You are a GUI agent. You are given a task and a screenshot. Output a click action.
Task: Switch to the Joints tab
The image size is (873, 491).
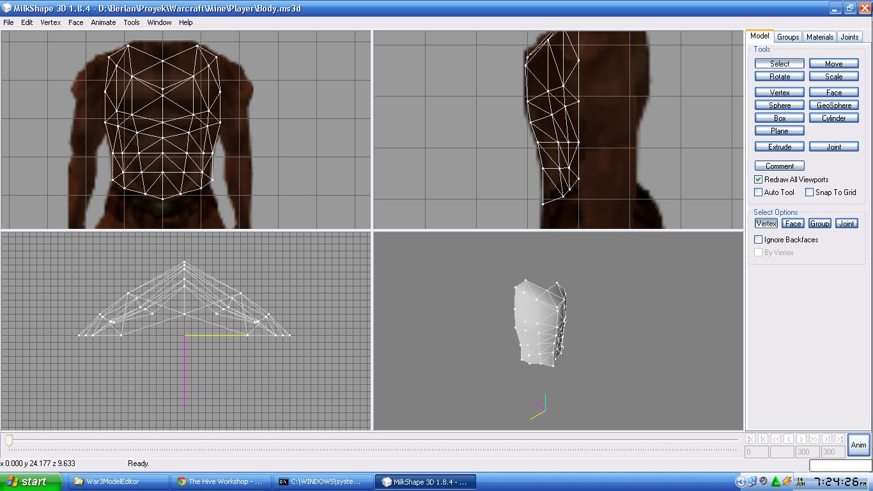coord(849,37)
